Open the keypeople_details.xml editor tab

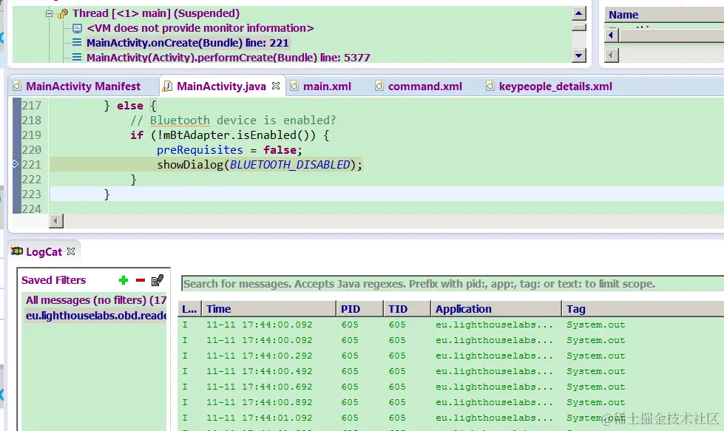click(x=555, y=86)
